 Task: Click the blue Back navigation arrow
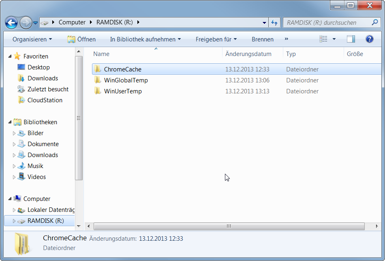click(x=11, y=22)
